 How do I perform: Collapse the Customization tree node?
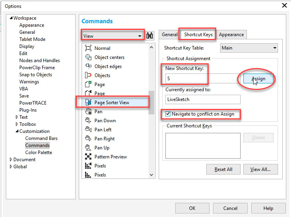tap(17, 131)
